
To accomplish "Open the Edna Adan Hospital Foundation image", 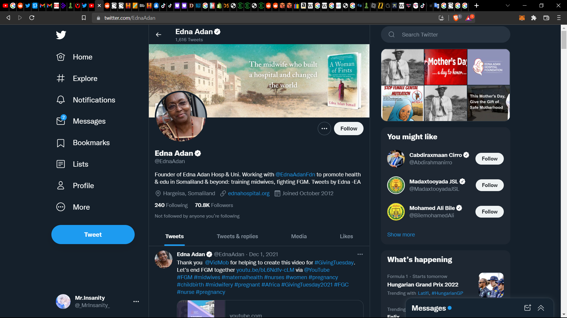I will (x=488, y=67).
